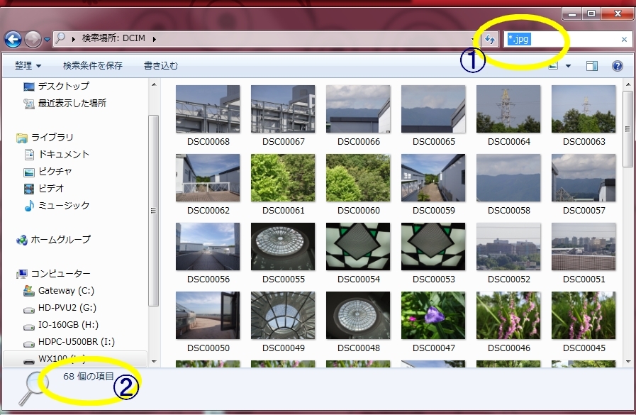Image resolution: width=636 pixels, height=415 pixels.
Task: Click the refresh button beside address bar
Action: pos(490,39)
